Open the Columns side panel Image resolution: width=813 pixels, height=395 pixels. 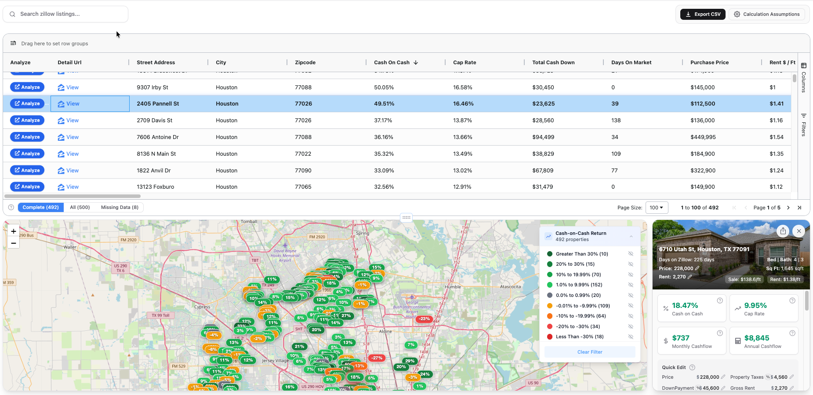pos(804,77)
